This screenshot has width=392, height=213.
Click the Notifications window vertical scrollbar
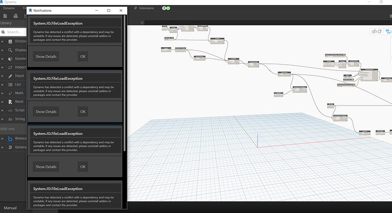pos(124,83)
